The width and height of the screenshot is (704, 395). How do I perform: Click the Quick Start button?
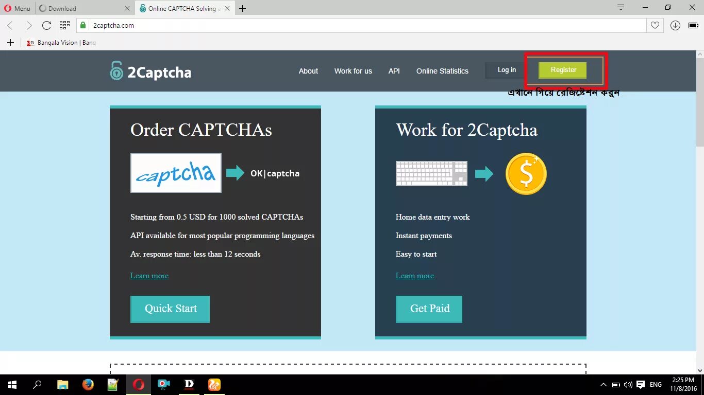[x=170, y=309]
